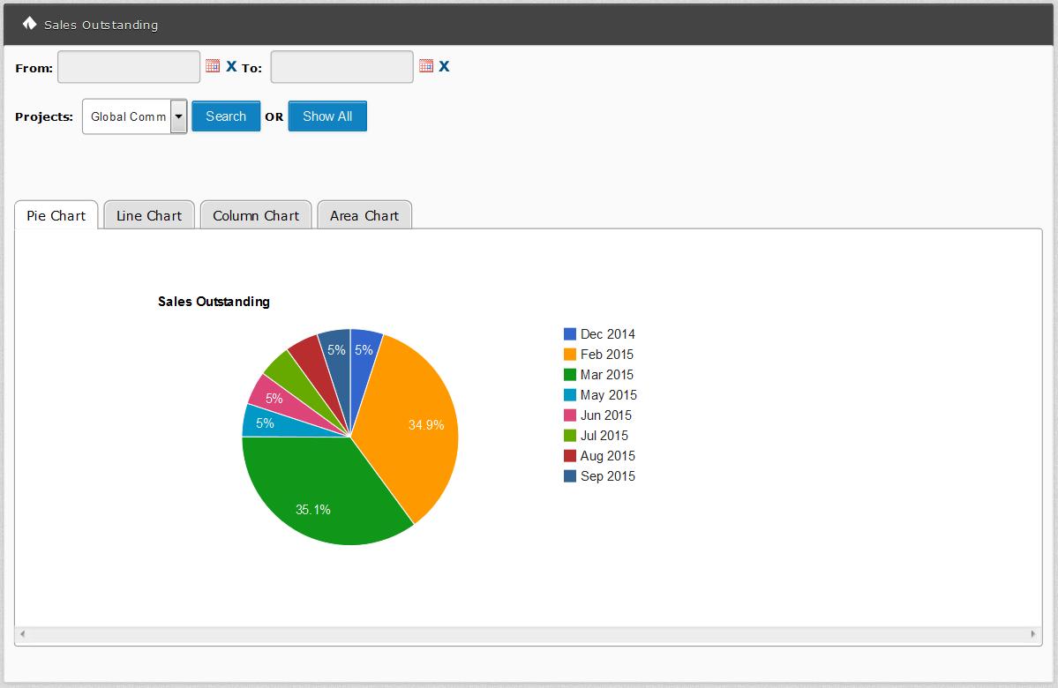
Task: Clear the To date with X icon
Action: (445, 66)
